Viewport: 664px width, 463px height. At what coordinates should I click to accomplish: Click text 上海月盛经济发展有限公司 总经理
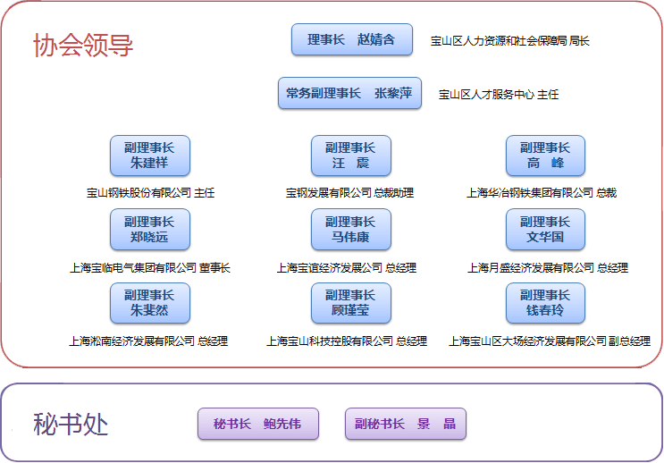(548, 268)
